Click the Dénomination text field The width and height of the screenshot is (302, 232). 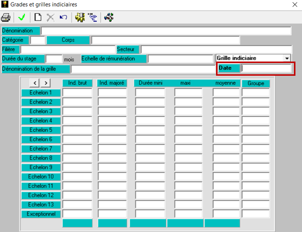click(166, 31)
